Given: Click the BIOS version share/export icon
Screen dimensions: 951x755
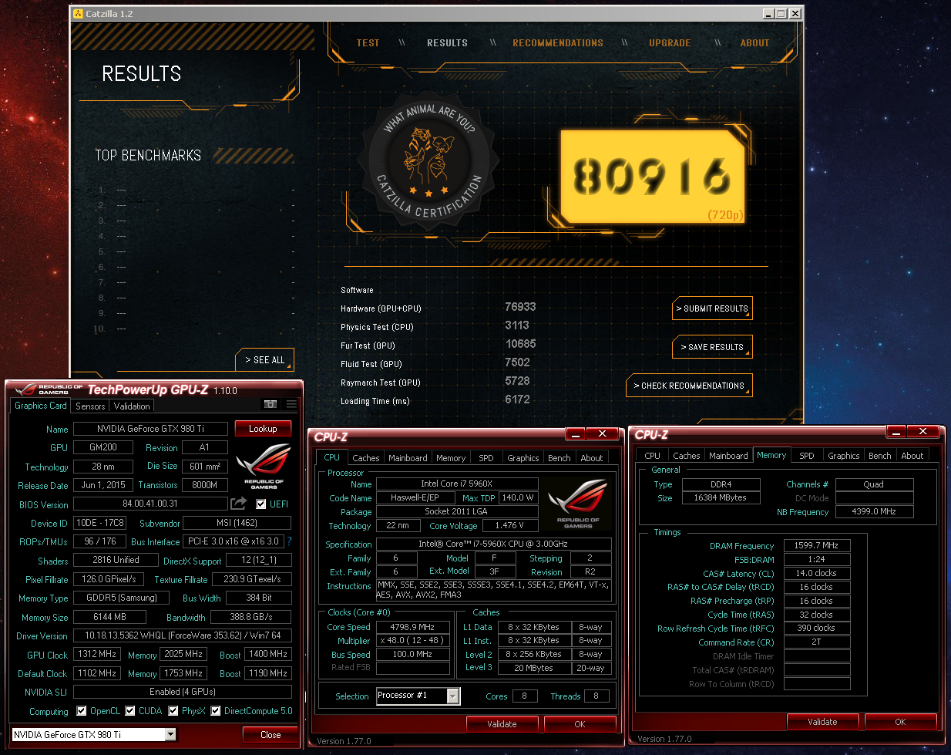Looking at the screenshot, I should [239, 504].
